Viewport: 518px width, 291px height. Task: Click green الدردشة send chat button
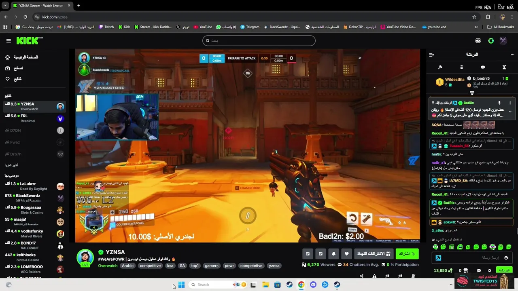(504, 270)
